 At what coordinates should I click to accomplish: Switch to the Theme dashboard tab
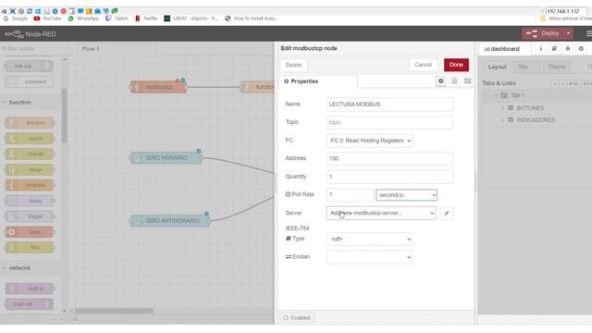(x=557, y=67)
